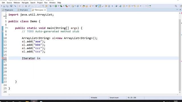Image resolution: width=182 pixels, height=102 pixels.
Task: Open the Source menu
Action: (9, 3)
